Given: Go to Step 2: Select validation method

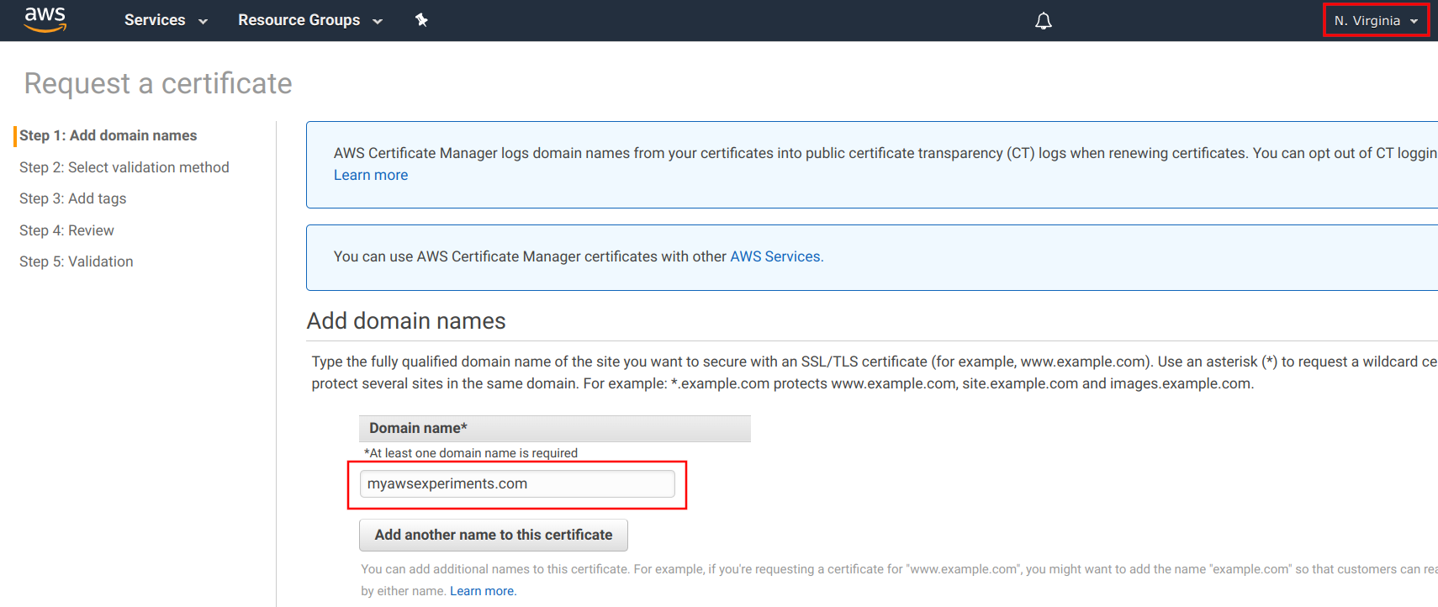Looking at the screenshot, I should pyautogui.click(x=124, y=167).
